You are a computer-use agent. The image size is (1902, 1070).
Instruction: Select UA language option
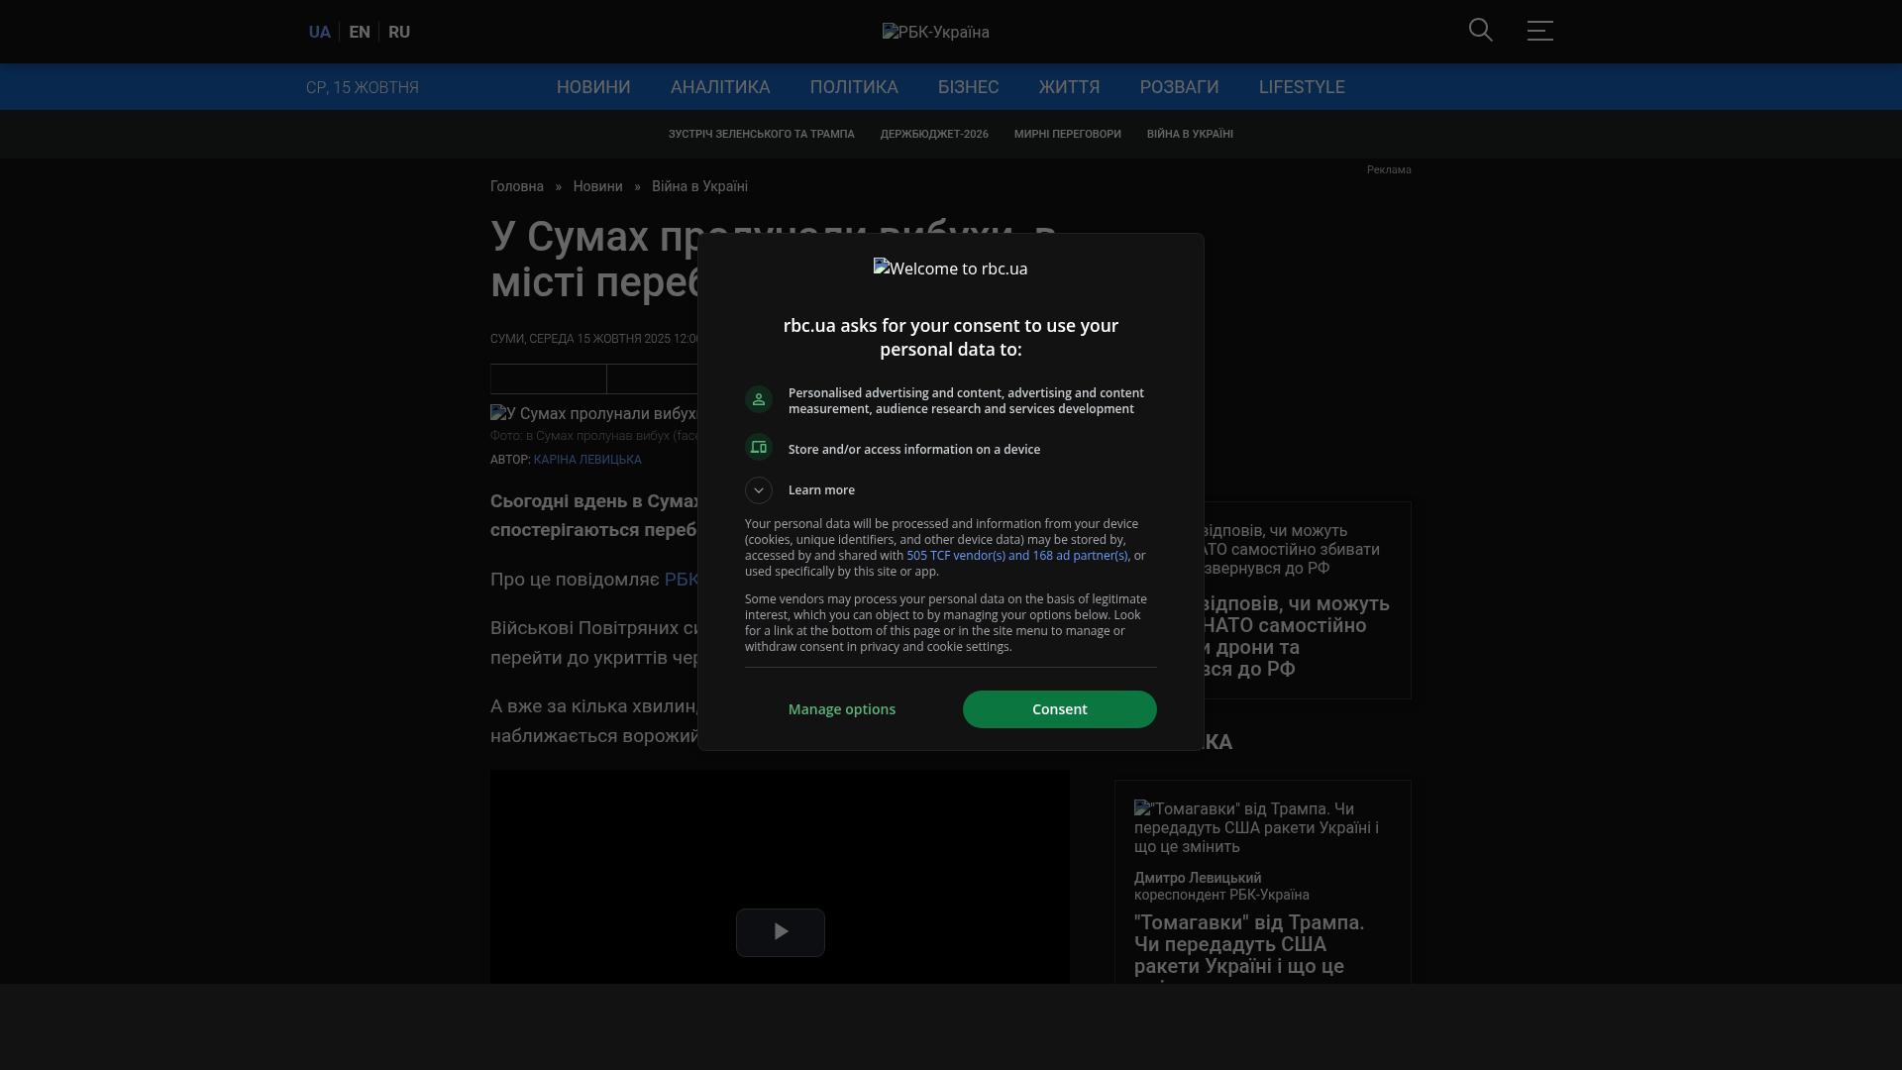(x=319, y=32)
